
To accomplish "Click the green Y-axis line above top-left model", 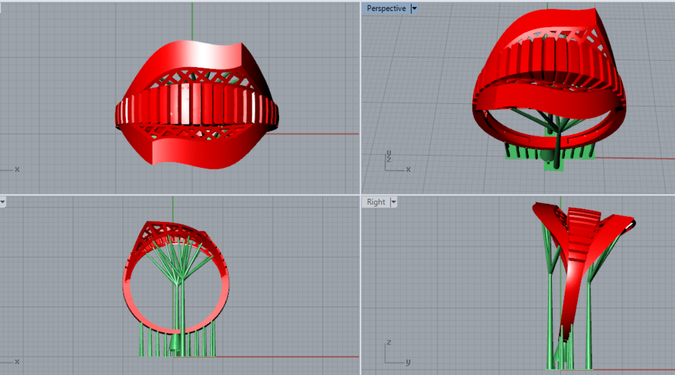I will point(192,21).
